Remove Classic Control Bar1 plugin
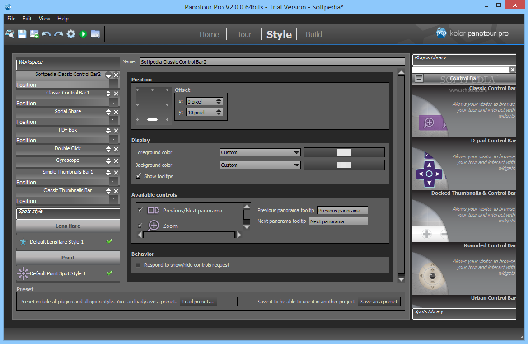The image size is (528, 344). tap(116, 94)
